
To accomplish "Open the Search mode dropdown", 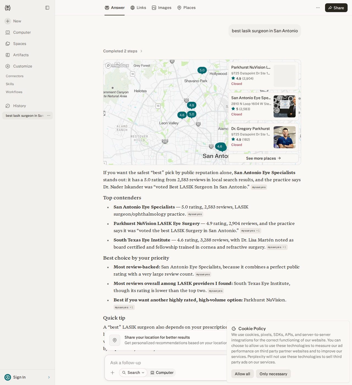I will 133,373.
